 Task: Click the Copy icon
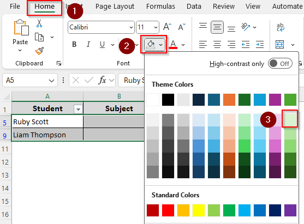pyautogui.click(x=39, y=37)
